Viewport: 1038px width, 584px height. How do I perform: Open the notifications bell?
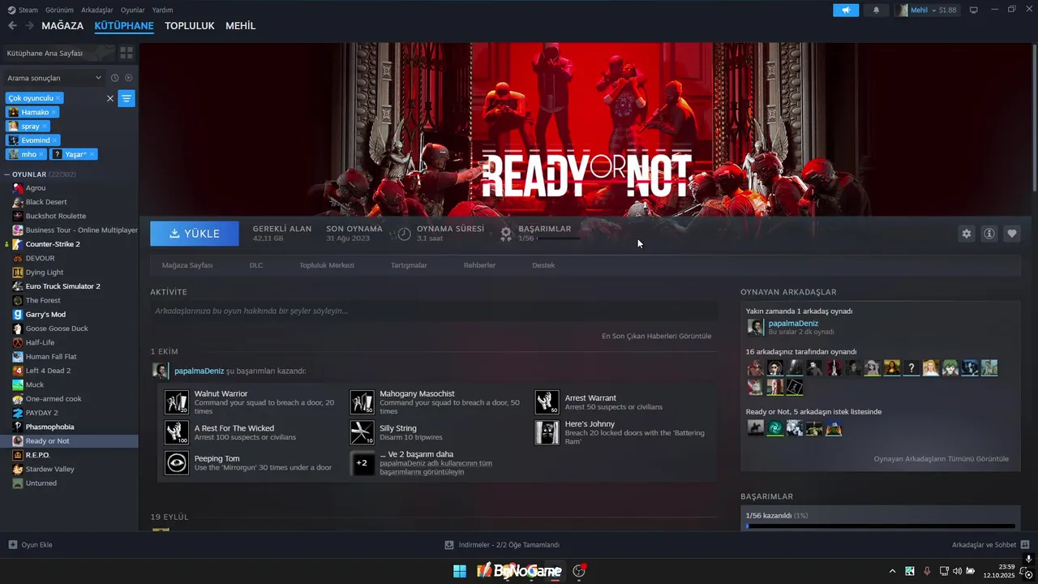[x=876, y=10]
